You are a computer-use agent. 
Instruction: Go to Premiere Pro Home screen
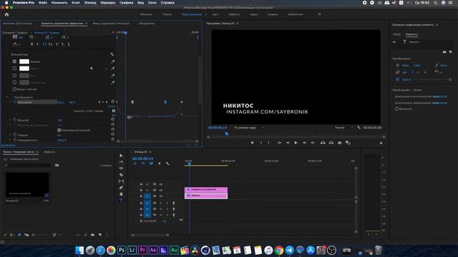[x=6, y=14]
